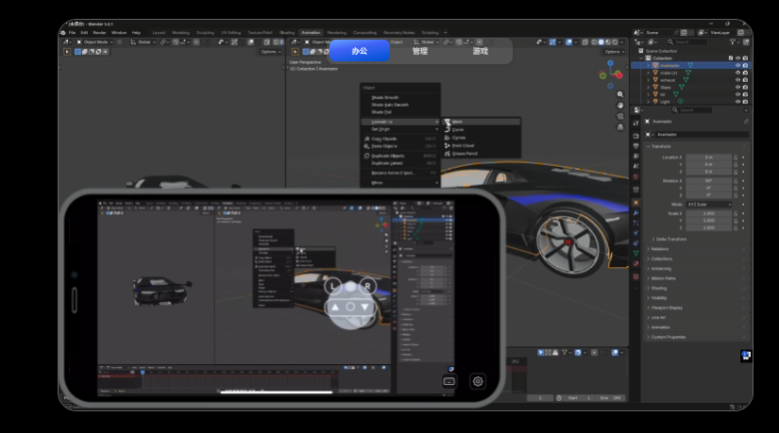This screenshot has height=433, width=779.
Task: Tap the L button on phone overlay
Action: point(333,286)
